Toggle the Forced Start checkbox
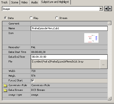This screenshot has height=104, width=114. tap(33, 81)
